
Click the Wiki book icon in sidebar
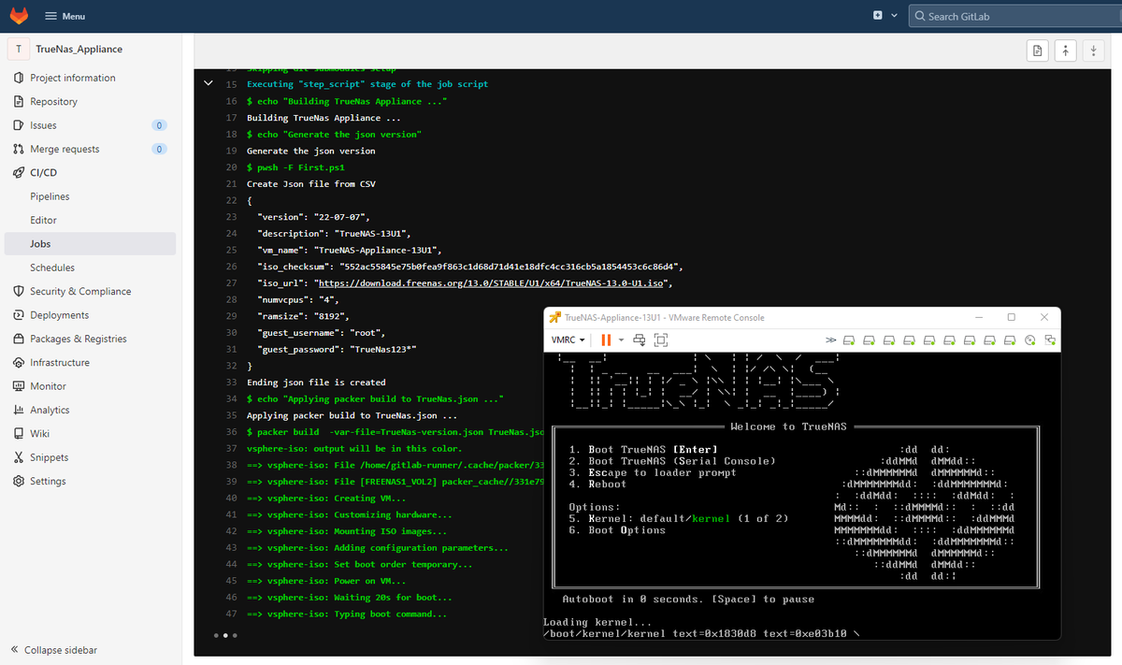point(19,434)
